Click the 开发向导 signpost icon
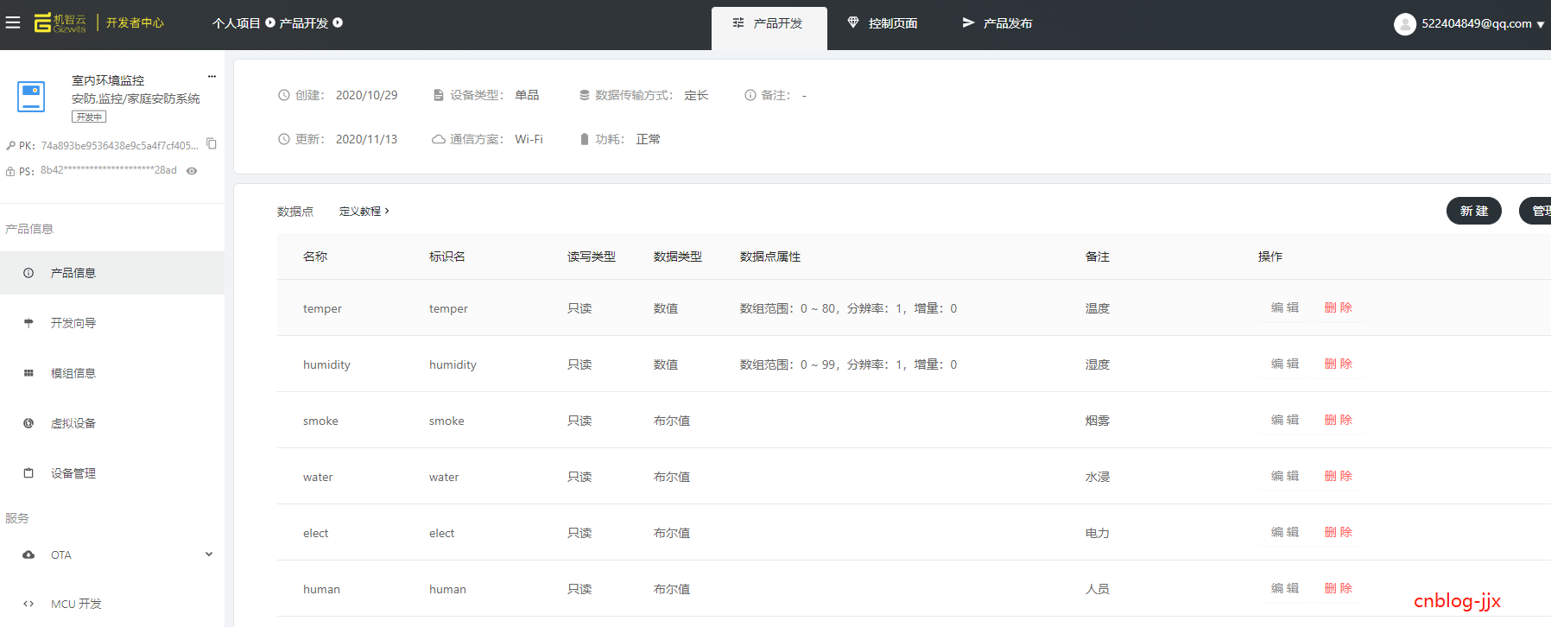Screen dimensions: 1551x627 [x=28, y=323]
